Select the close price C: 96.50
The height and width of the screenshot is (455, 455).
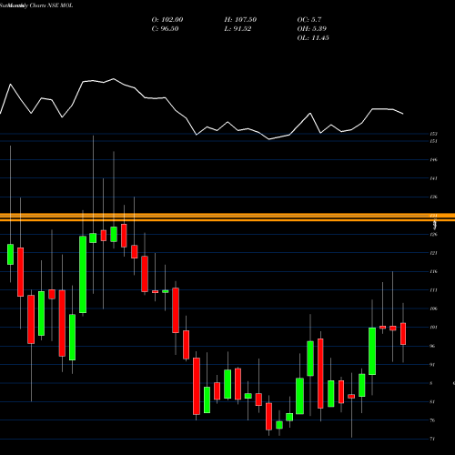(165, 28)
